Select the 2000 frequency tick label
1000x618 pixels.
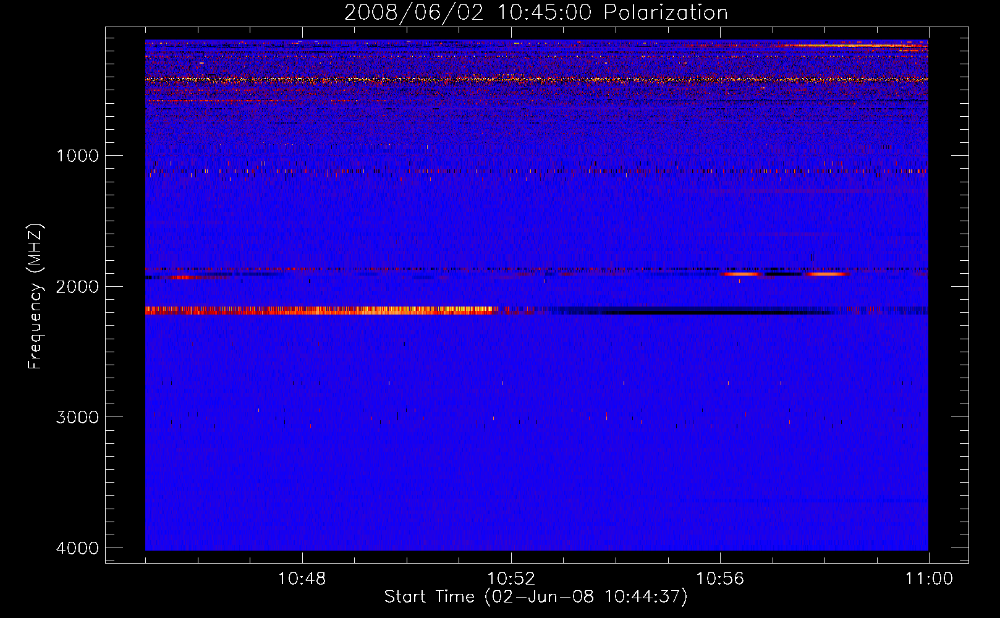77,286
